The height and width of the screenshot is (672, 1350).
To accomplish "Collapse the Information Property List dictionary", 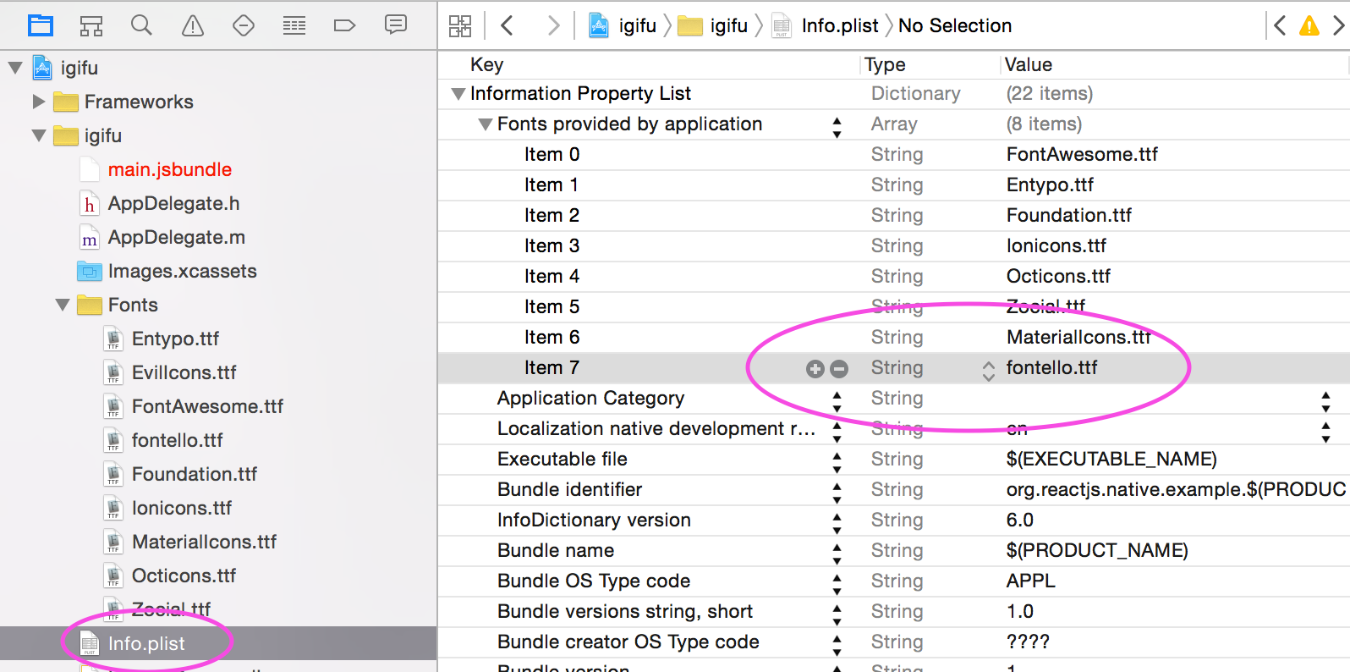I will click(458, 94).
